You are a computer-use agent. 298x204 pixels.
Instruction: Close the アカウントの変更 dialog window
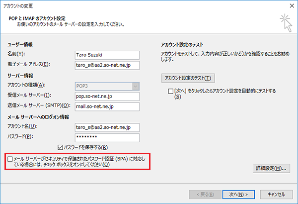pyautogui.click(x=289, y=5)
